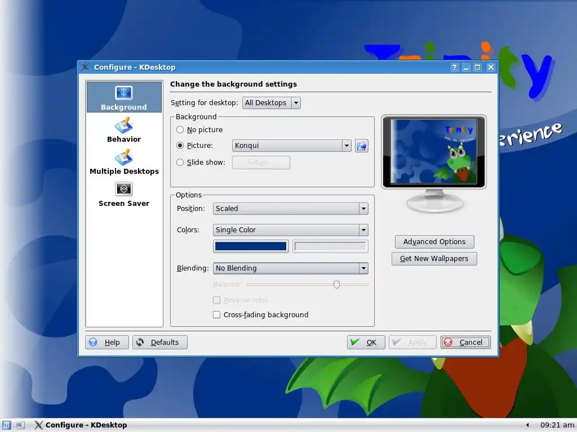The width and height of the screenshot is (577, 432).
Task: Browse for a picture file using folder icon
Action: tap(361, 146)
